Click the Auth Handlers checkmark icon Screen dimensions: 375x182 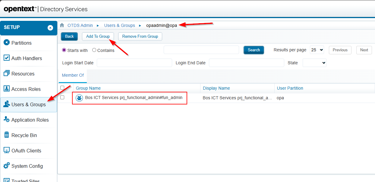click(x=6, y=58)
